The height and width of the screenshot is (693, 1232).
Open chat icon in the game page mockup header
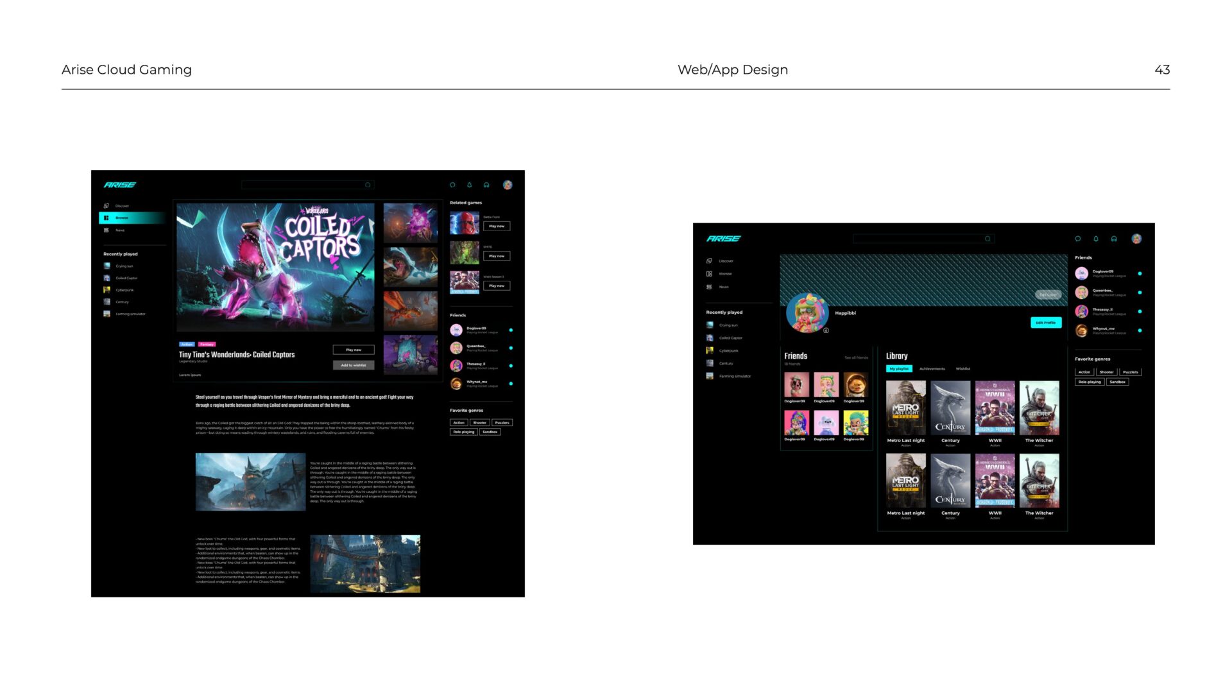(452, 185)
